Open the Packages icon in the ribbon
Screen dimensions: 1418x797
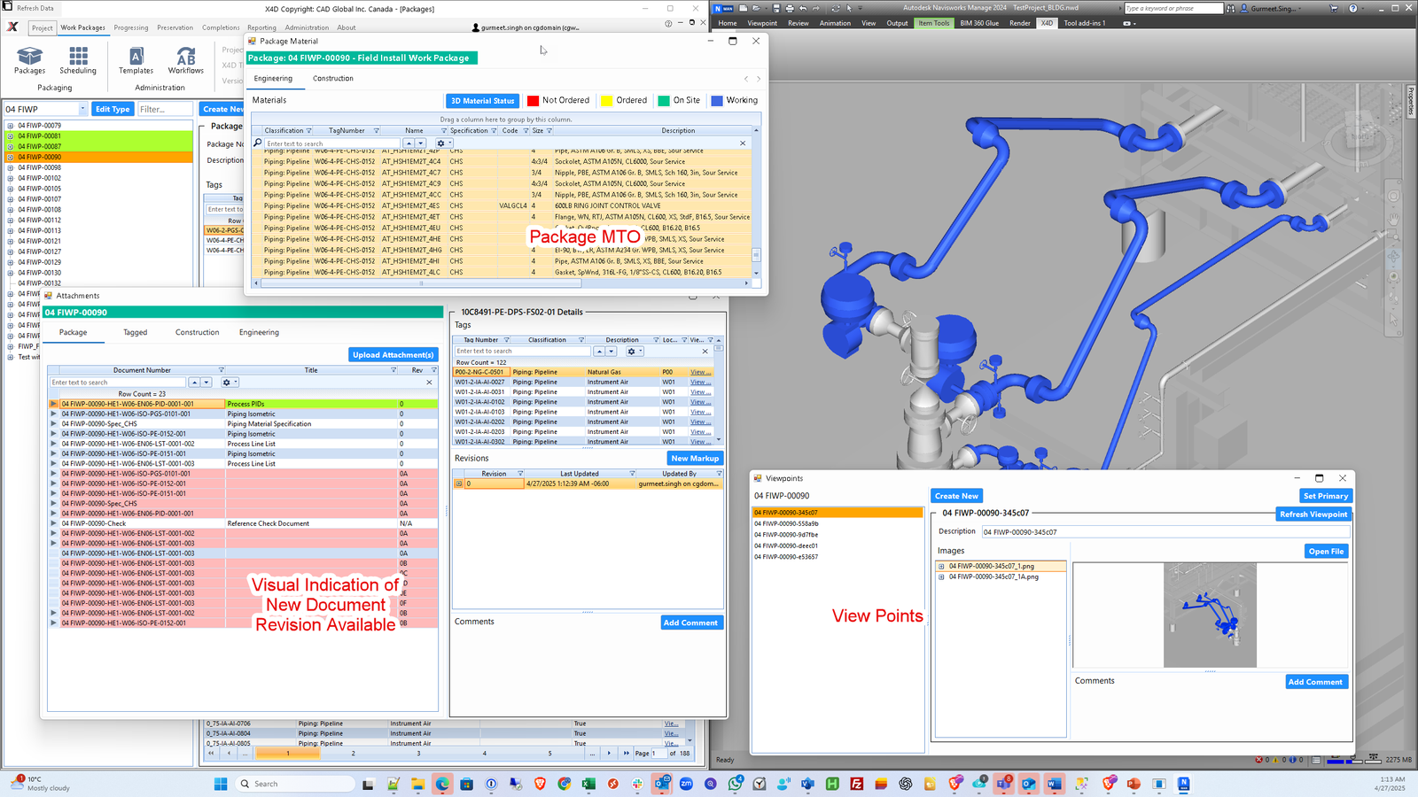point(29,60)
